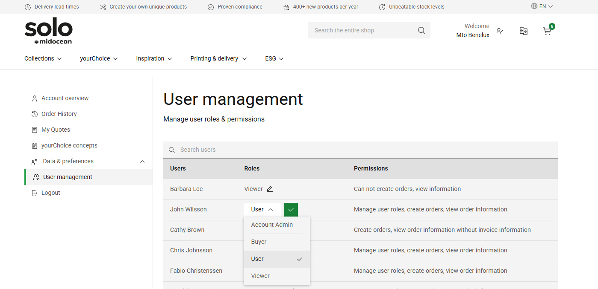Click the account status person icon
This screenshot has height=289, width=598.
pos(499,31)
